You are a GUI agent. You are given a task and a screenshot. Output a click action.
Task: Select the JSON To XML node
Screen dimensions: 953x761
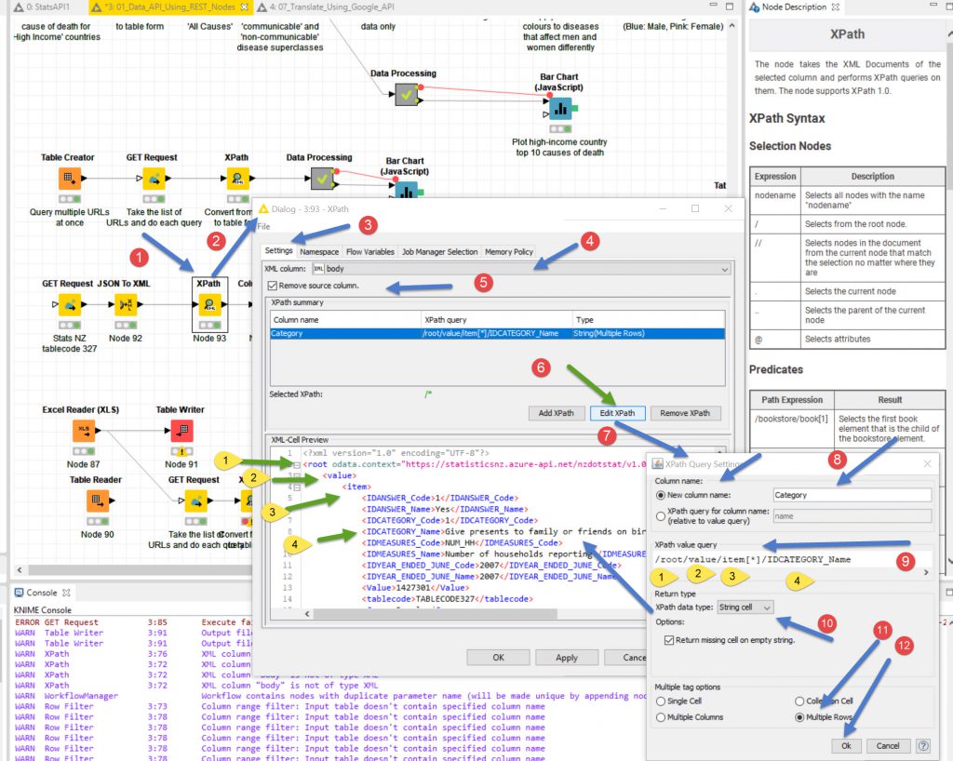point(126,304)
